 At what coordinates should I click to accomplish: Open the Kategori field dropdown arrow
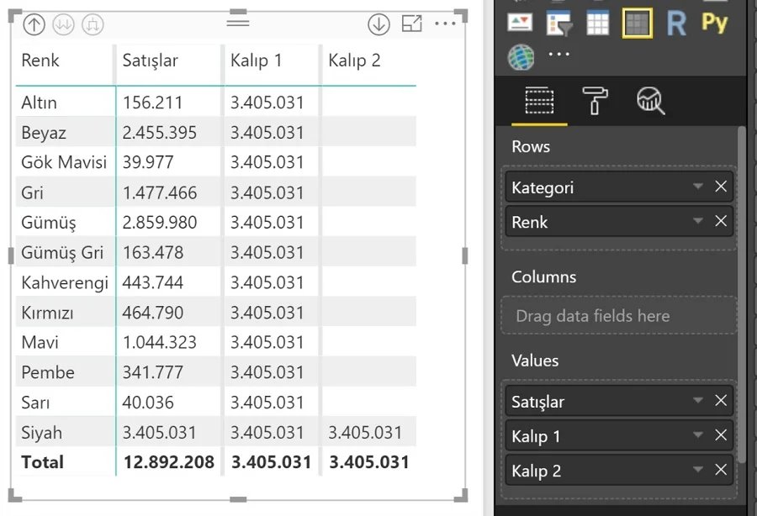(x=697, y=187)
